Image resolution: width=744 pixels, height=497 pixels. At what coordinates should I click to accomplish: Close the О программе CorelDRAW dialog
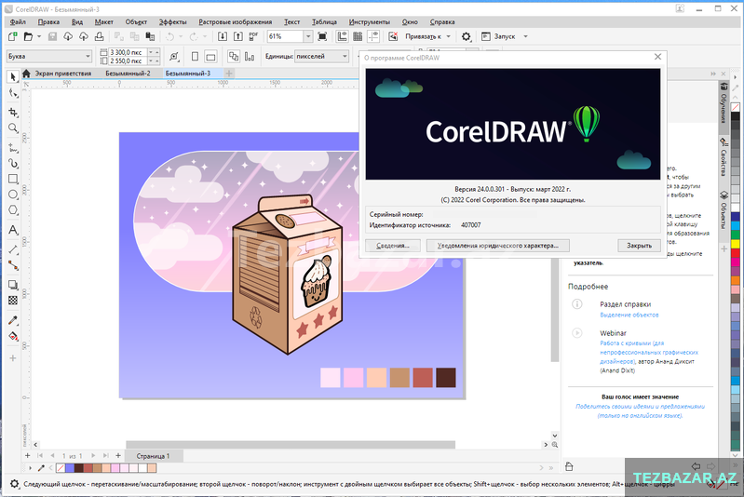(657, 57)
